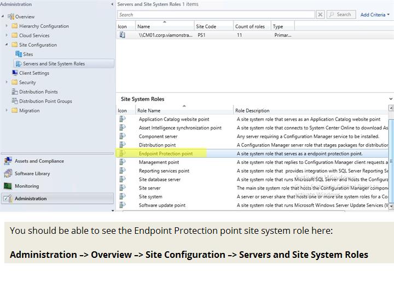This screenshot has height=295, width=394.
Task: Expand the Hierarchy Configuration folder
Action: 7,26
